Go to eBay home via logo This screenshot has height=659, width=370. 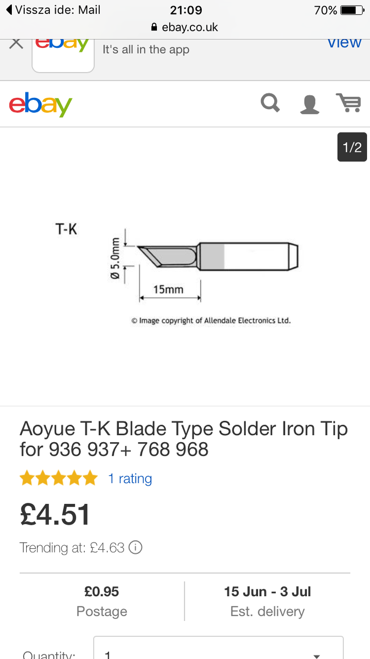[x=41, y=103]
